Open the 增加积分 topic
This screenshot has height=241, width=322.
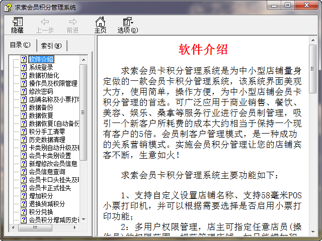41,196
